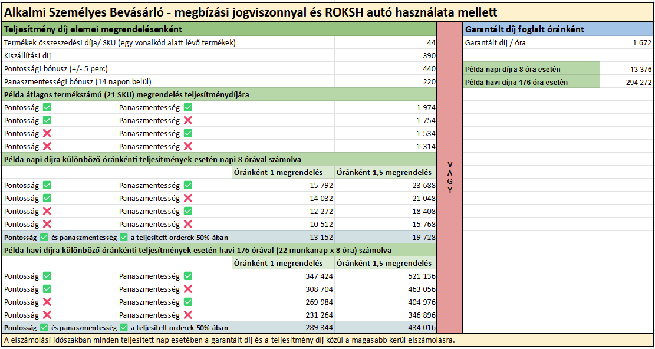The width and height of the screenshot is (655, 349).
Task: Click the 'Garantált díj / óra' value 1 672
Action: coord(641,42)
